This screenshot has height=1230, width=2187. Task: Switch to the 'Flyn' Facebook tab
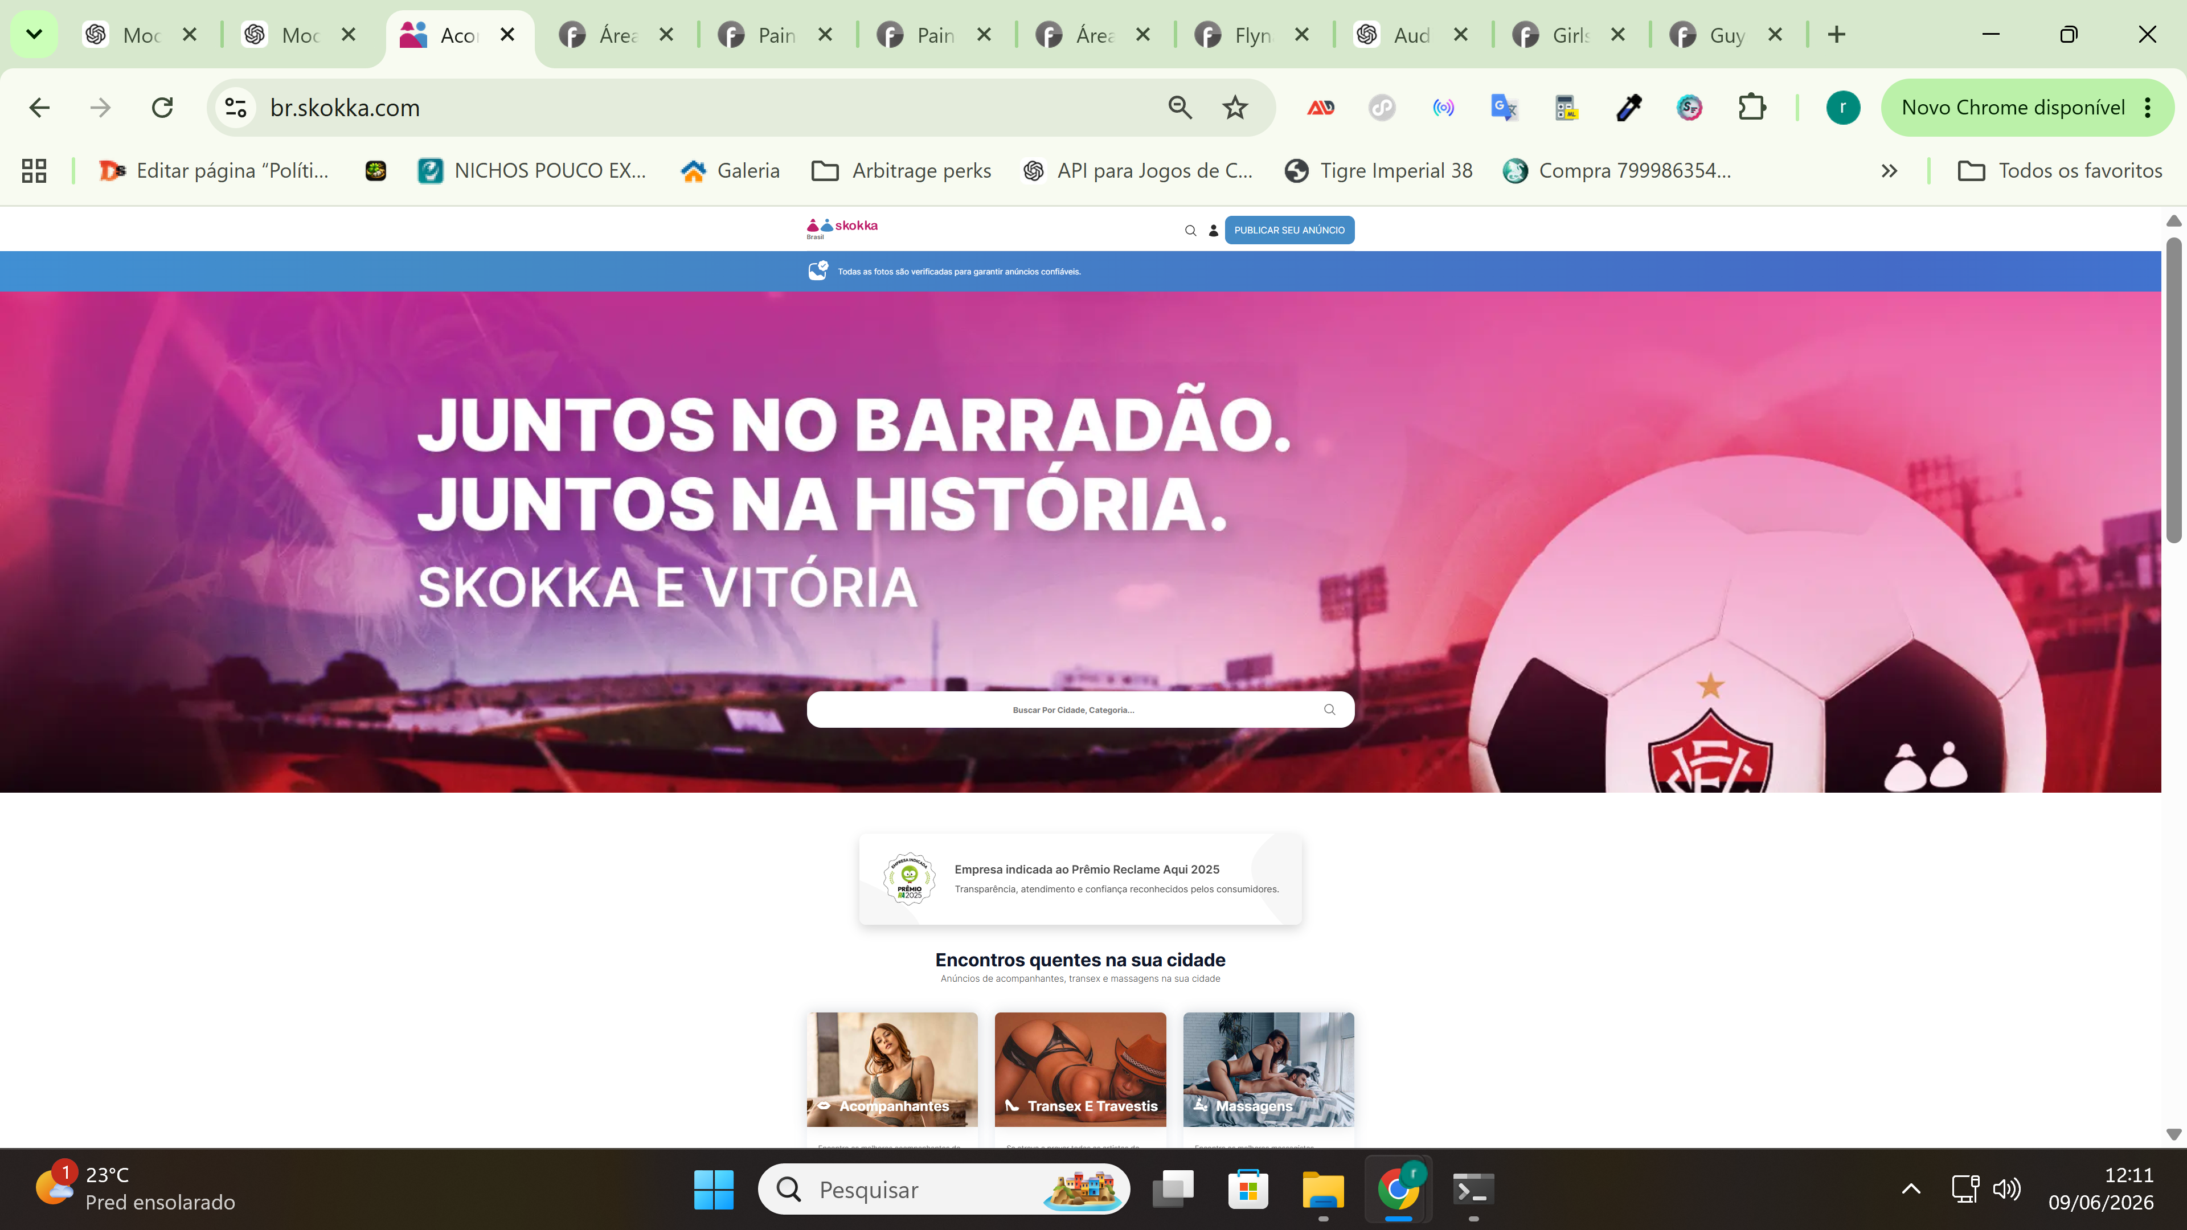point(1253,35)
